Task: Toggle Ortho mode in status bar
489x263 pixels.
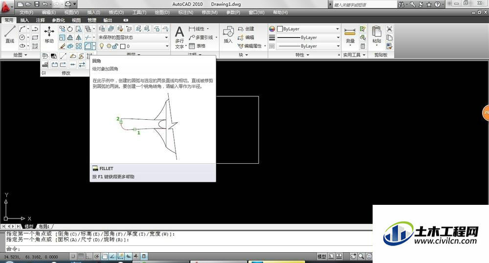Action: pyautogui.click(x=89, y=257)
